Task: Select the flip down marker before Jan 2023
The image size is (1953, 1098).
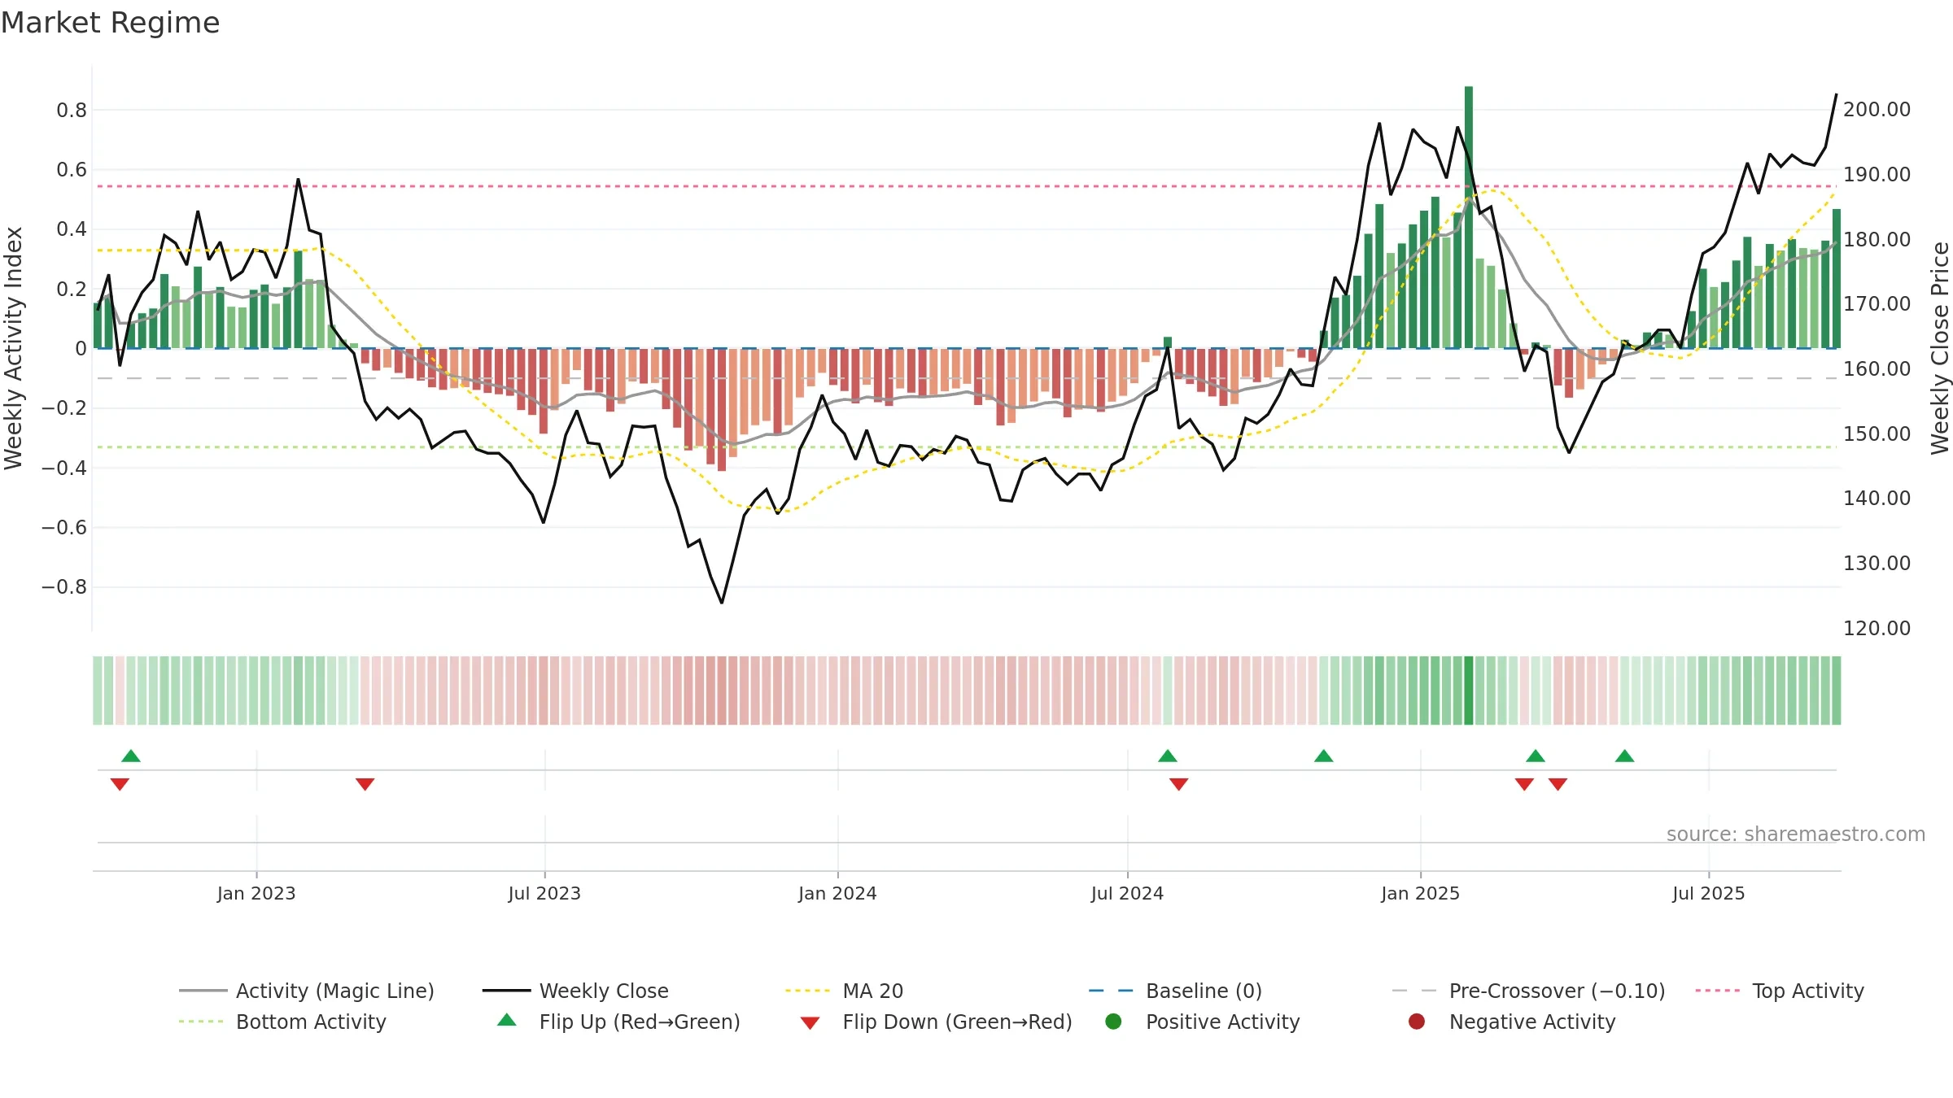Action: coord(120,784)
